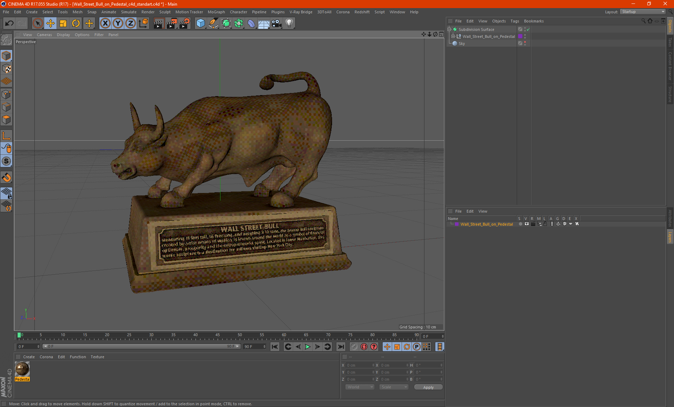Toggle Subdivision Surface green enable checkmark

[x=528, y=29]
